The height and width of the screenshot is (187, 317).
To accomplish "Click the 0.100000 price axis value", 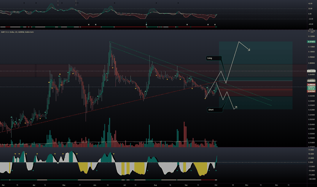I will (x=311, y=52).
